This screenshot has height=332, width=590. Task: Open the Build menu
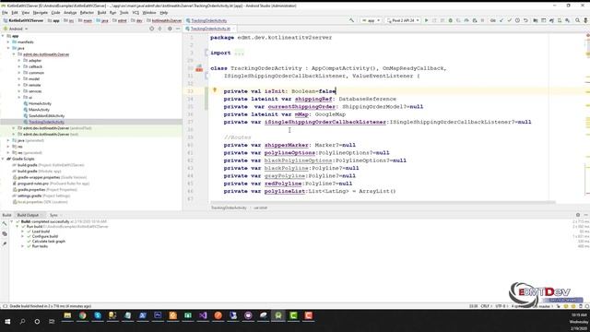tap(101, 12)
